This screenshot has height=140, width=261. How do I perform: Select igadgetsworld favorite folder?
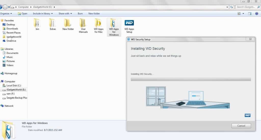pos(14,37)
